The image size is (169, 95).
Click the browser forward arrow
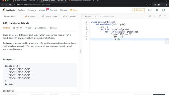6,5
